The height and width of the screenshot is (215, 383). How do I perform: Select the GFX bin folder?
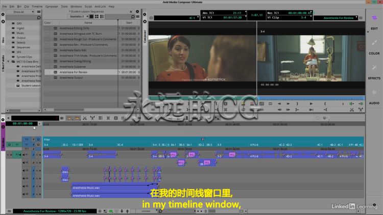coord(19,23)
